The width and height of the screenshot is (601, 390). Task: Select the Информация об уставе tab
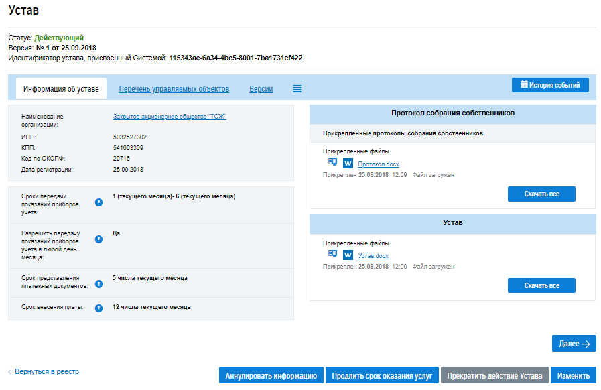pyautogui.click(x=61, y=89)
